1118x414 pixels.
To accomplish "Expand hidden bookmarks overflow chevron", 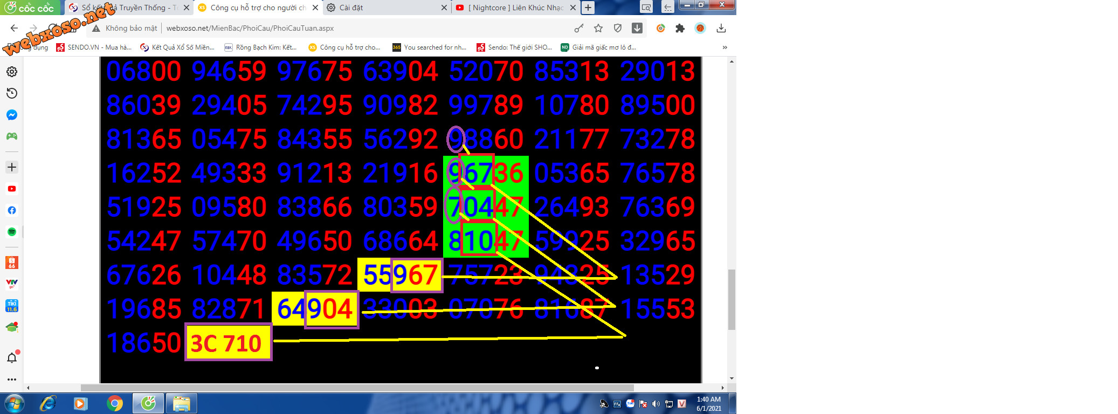I will 725,47.
